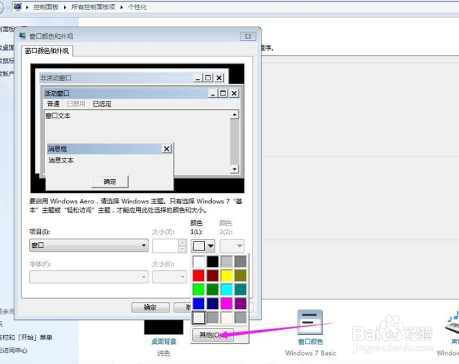The width and height of the screenshot is (459, 364).
Task: Pick the teal color swatch
Action: [x=240, y=289]
